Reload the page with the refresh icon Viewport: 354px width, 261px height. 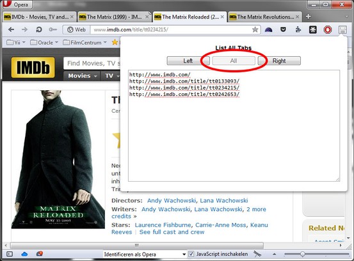(x=39, y=29)
